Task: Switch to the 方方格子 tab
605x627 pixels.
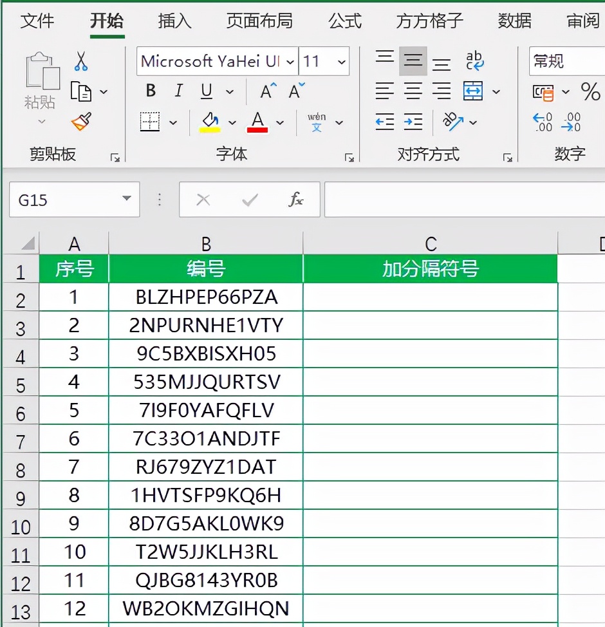Action: 430,21
